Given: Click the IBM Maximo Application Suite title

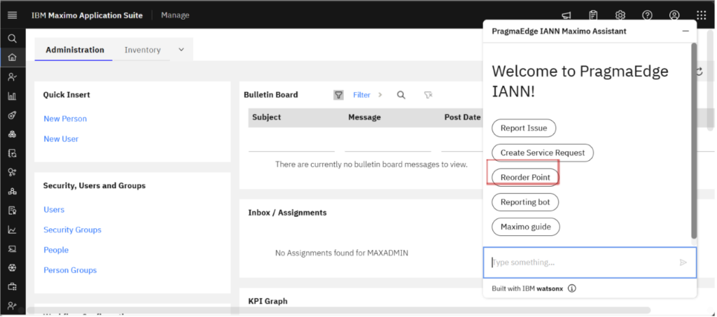Looking at the screenshot, I should (x=87, y=15).
